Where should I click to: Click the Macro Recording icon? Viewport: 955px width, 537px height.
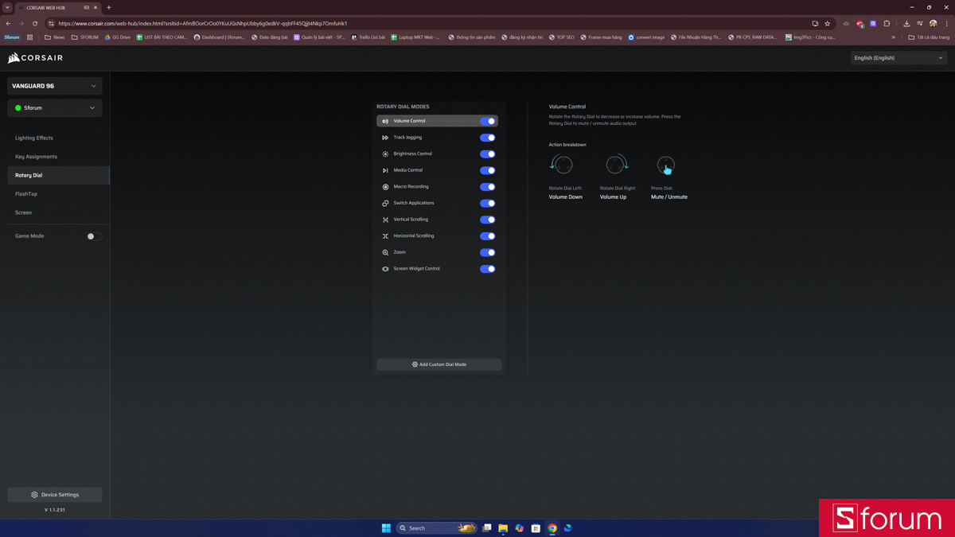pyautogui.click(x=385, y=187)
